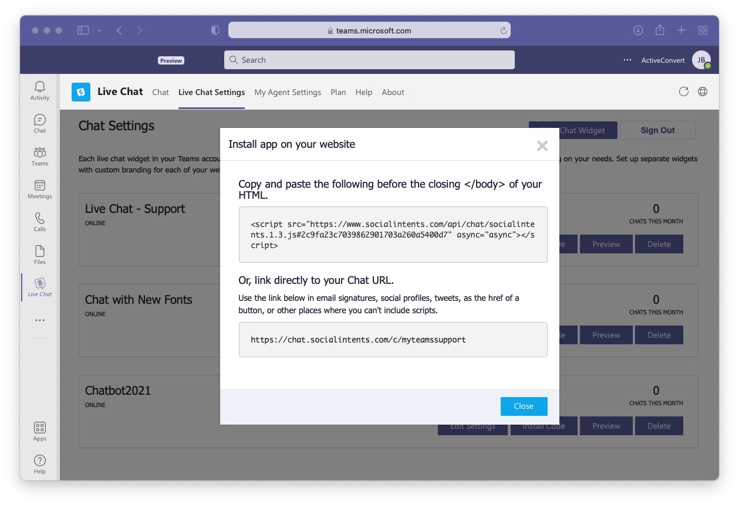Click Preview for Live Chat - Support
Viewport: 739px width, 505px height.
[x=606, y=244]
